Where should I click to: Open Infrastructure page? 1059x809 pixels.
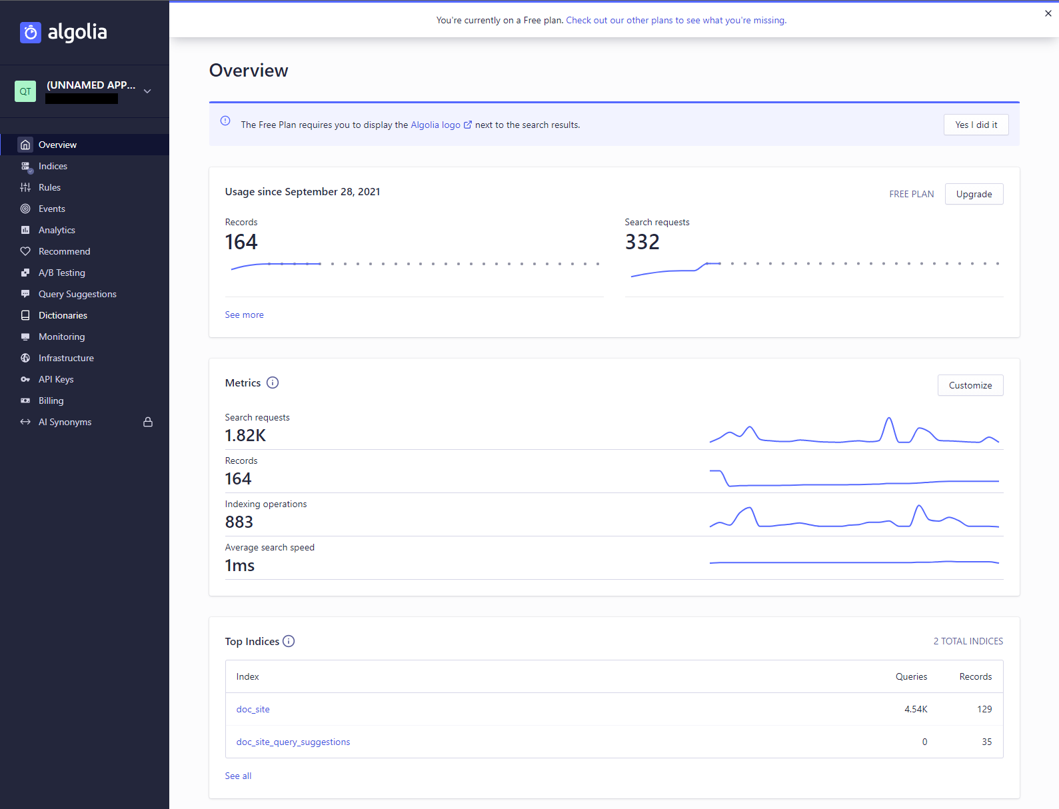point(85,358)
